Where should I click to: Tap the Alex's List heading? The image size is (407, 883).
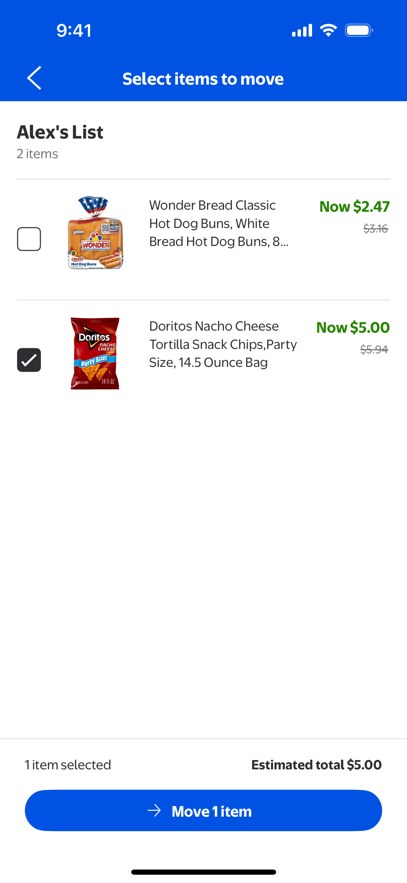60,132
